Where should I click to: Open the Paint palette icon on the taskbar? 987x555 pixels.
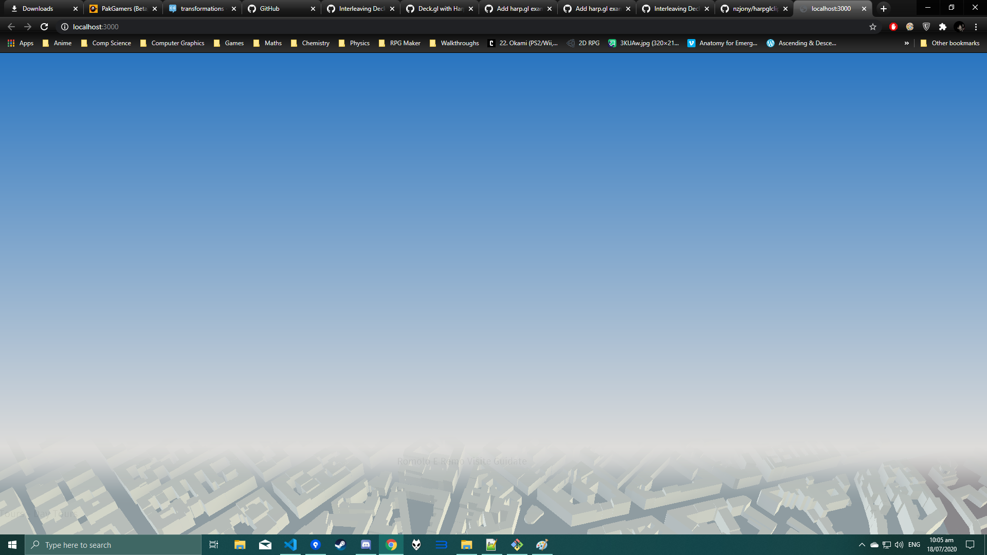point(542,545)
